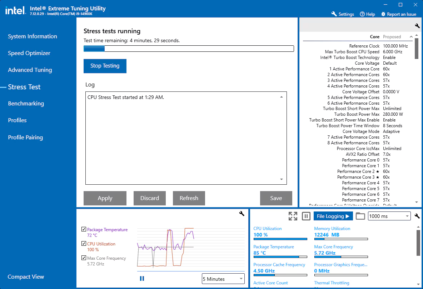Click the Processor Graphics Frequency 0 MHz value

(x=322, y=271)
